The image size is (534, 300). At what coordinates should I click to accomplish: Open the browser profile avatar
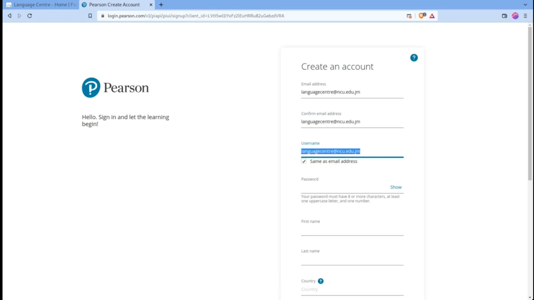515,16
